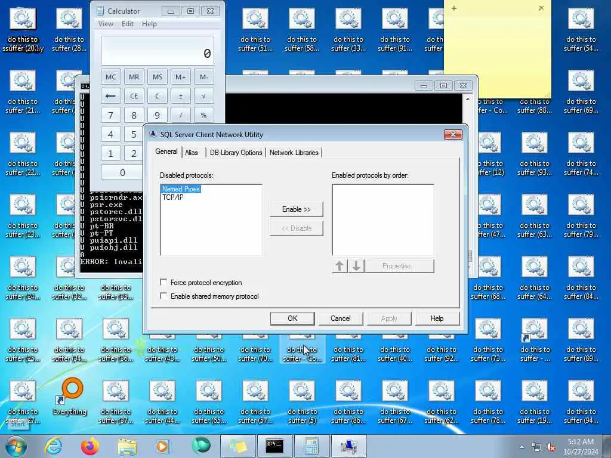Show hidden tray icons arrow
This screenshot has width=611, height=458.
(x=521, y=447)
